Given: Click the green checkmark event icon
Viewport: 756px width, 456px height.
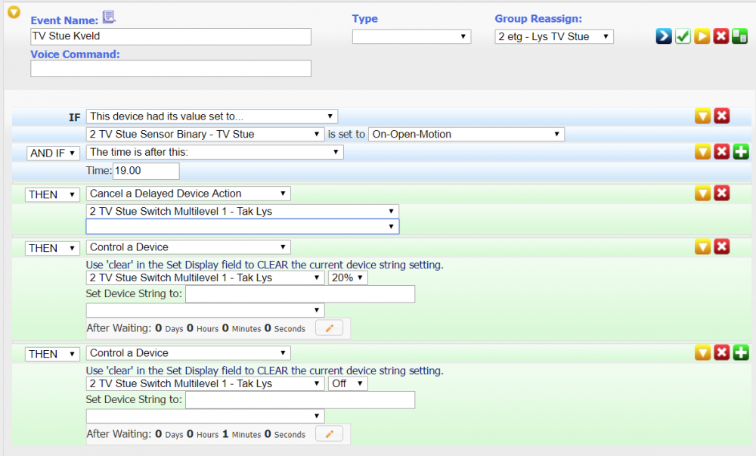Looking at the screenshot, I should coord(683,36).
